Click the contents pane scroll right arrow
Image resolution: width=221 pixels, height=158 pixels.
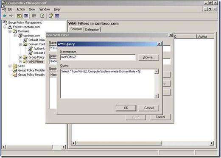212,143
